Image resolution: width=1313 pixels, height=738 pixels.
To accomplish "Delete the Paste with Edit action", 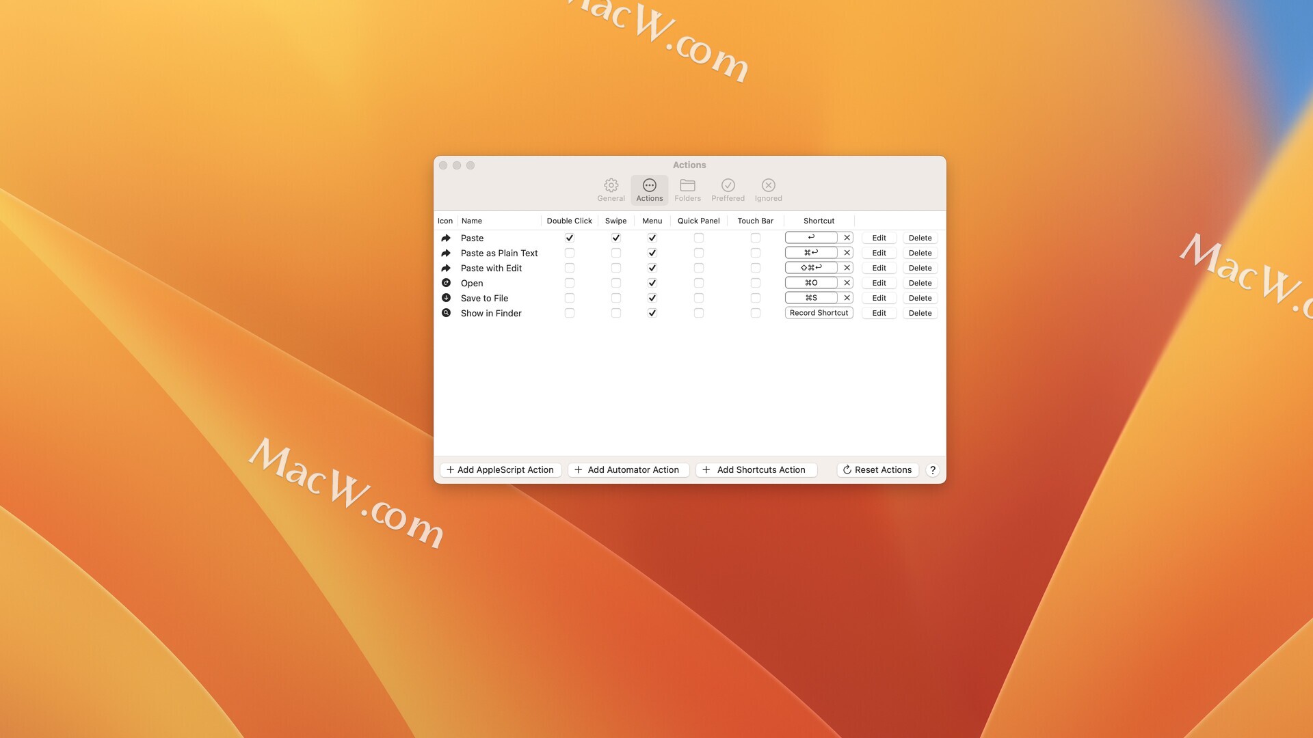I will 920,268.
